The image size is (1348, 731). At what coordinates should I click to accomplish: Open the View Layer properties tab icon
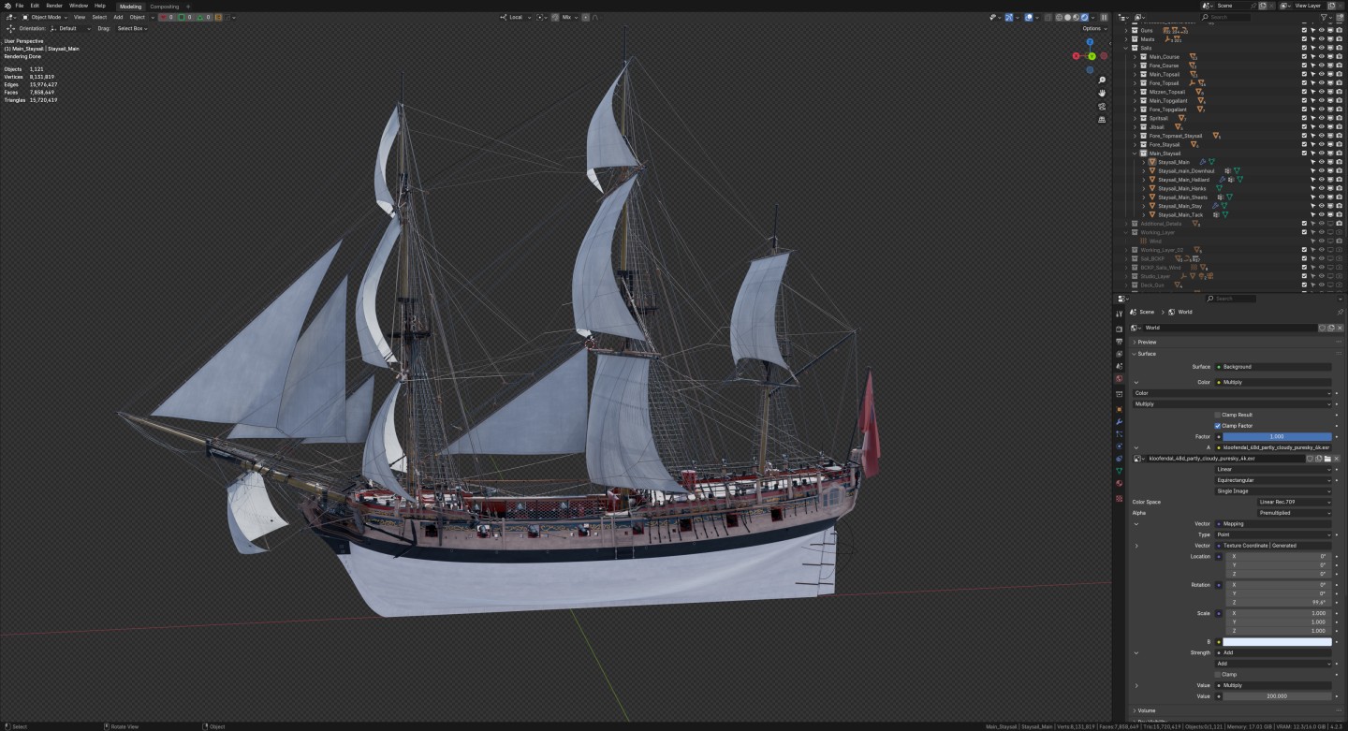click(1119, 354)
